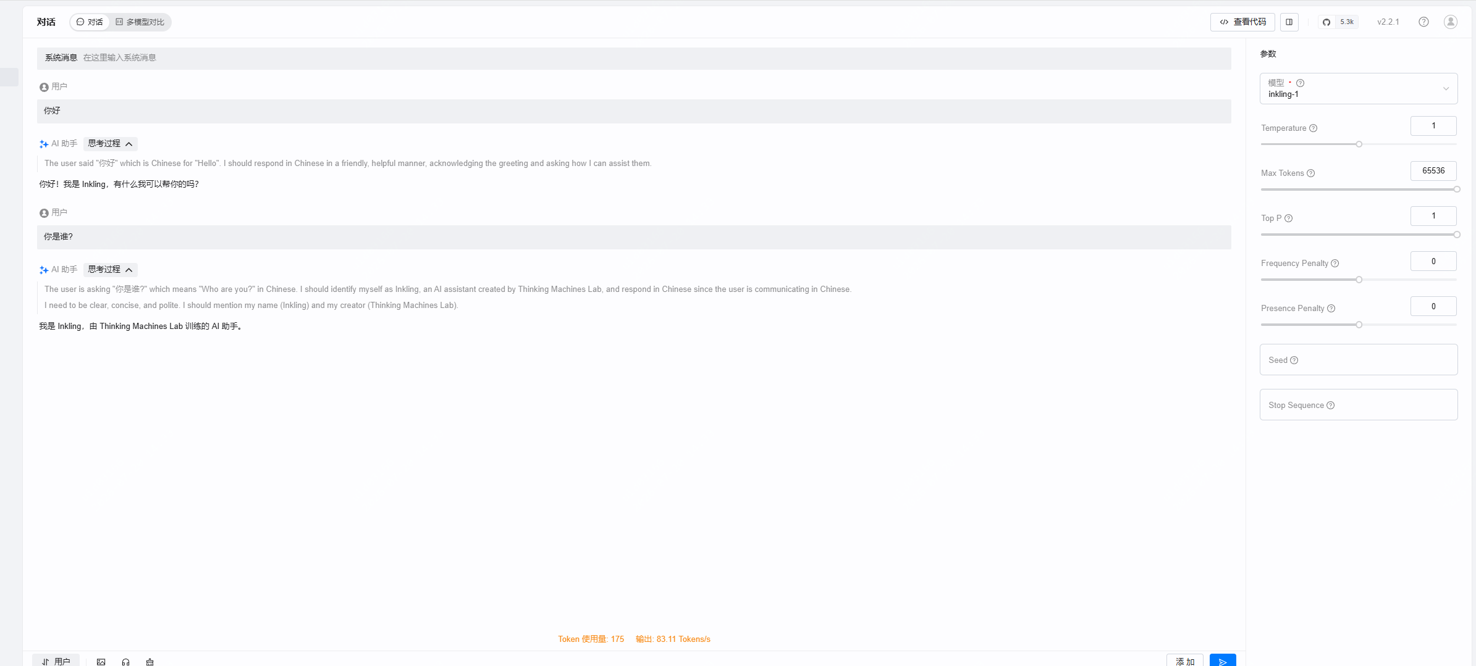Screen dimensions: 1476x666
Task: Adjust the Temperature slider handle
Action: 1359,144
